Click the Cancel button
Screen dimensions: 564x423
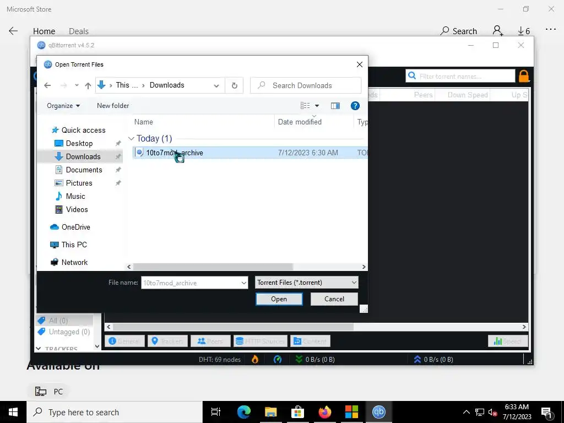[x=334, y=299]
